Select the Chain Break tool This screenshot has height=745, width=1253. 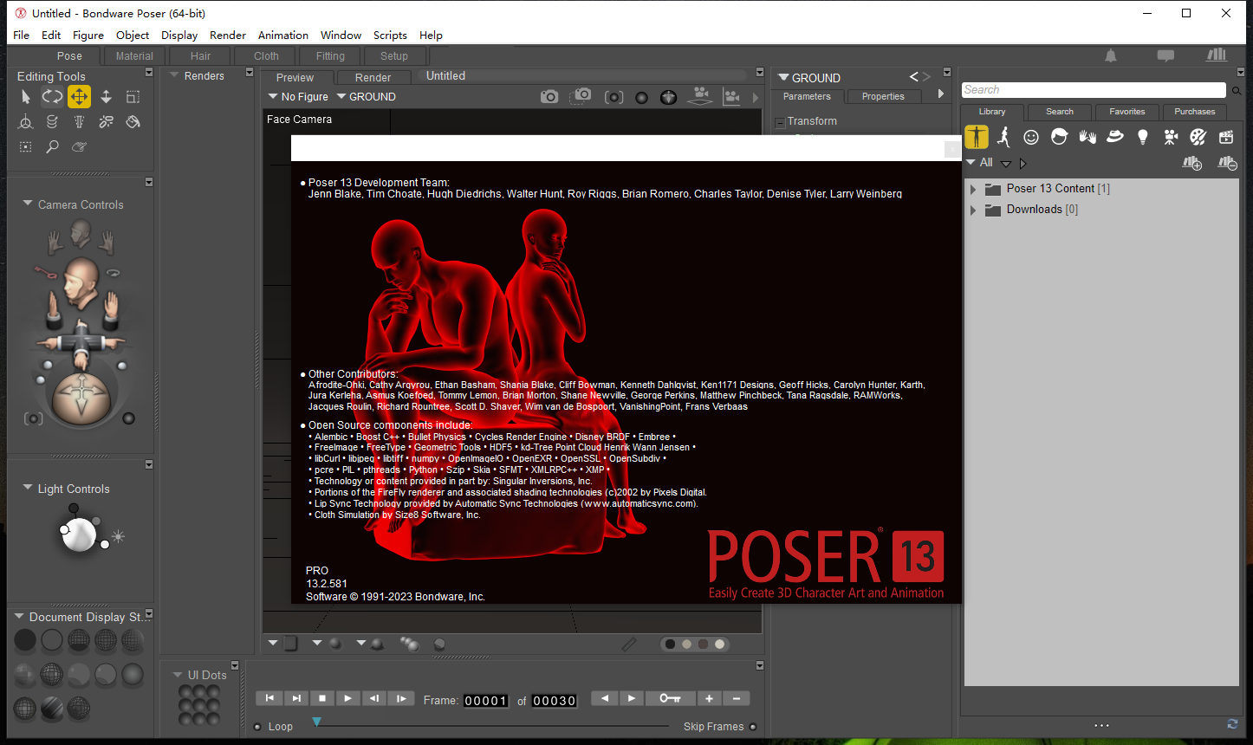pos(106,122)
